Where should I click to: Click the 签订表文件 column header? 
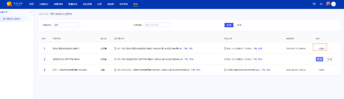click(119, 39)
